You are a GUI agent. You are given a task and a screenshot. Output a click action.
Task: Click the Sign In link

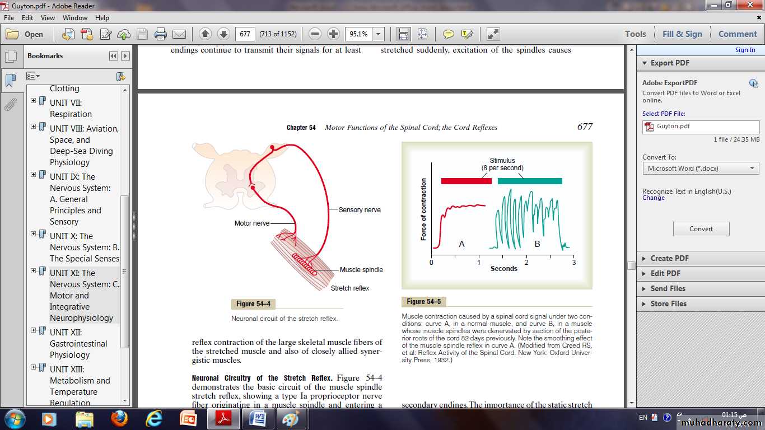(x=745, y=50)
